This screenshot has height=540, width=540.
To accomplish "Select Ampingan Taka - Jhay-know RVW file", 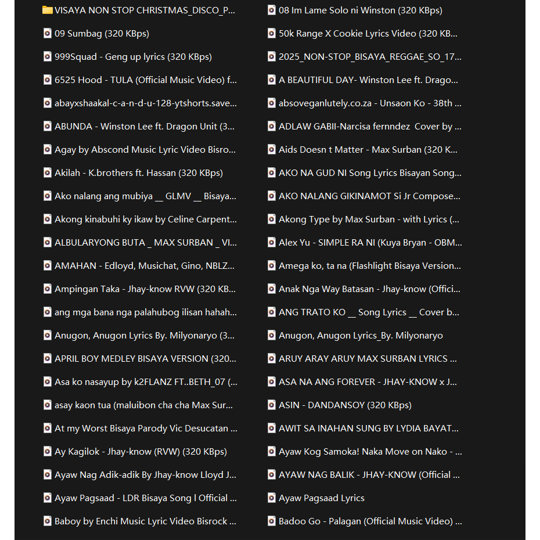I will pyautogui.click(x=145, y=289).
